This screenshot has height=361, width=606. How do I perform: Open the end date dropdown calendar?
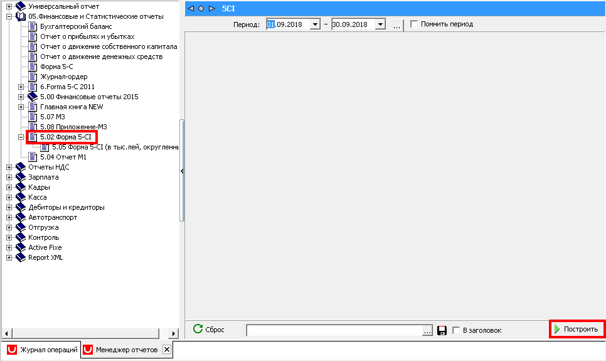pos(380,24)
